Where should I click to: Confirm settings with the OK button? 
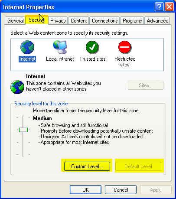point(85,189)
